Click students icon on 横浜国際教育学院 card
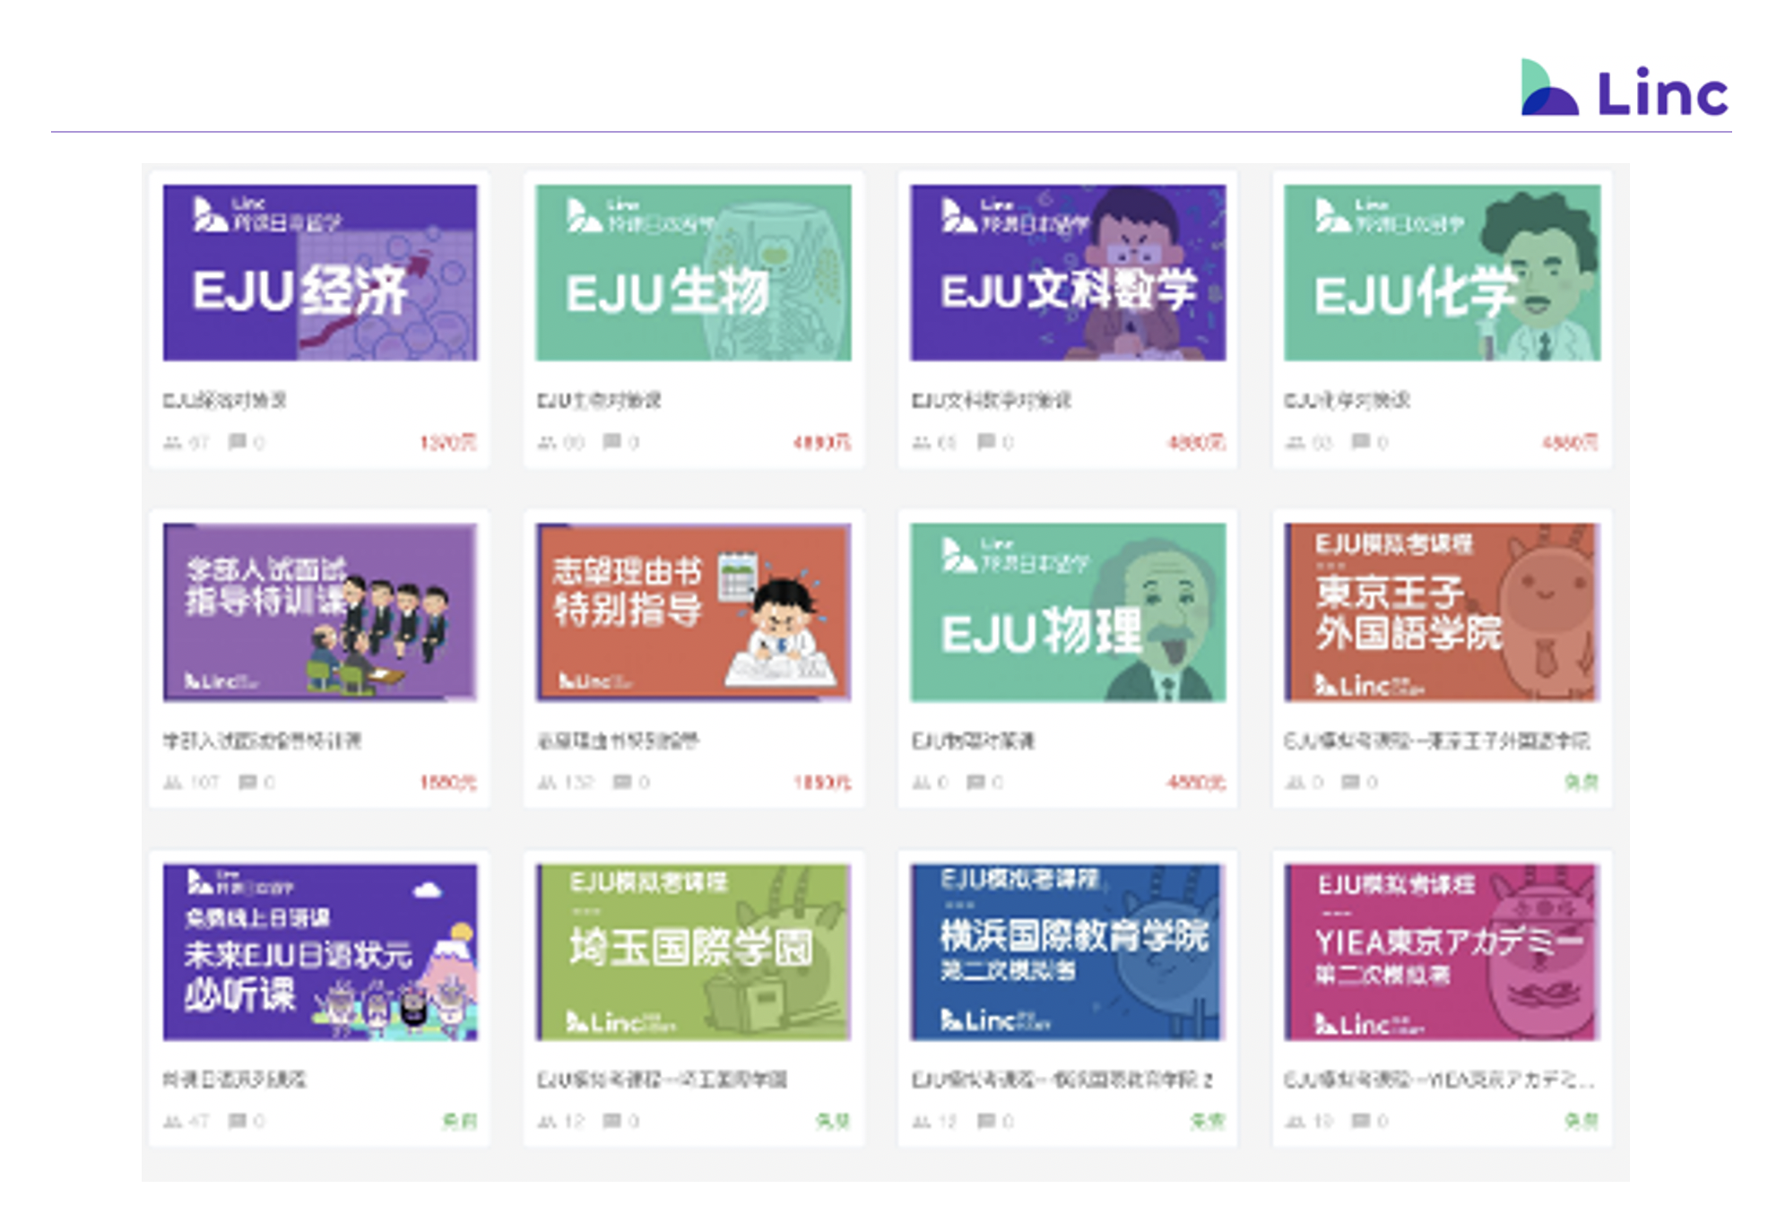This screenshot has height=1223, width=1777. click(921, 1121)
